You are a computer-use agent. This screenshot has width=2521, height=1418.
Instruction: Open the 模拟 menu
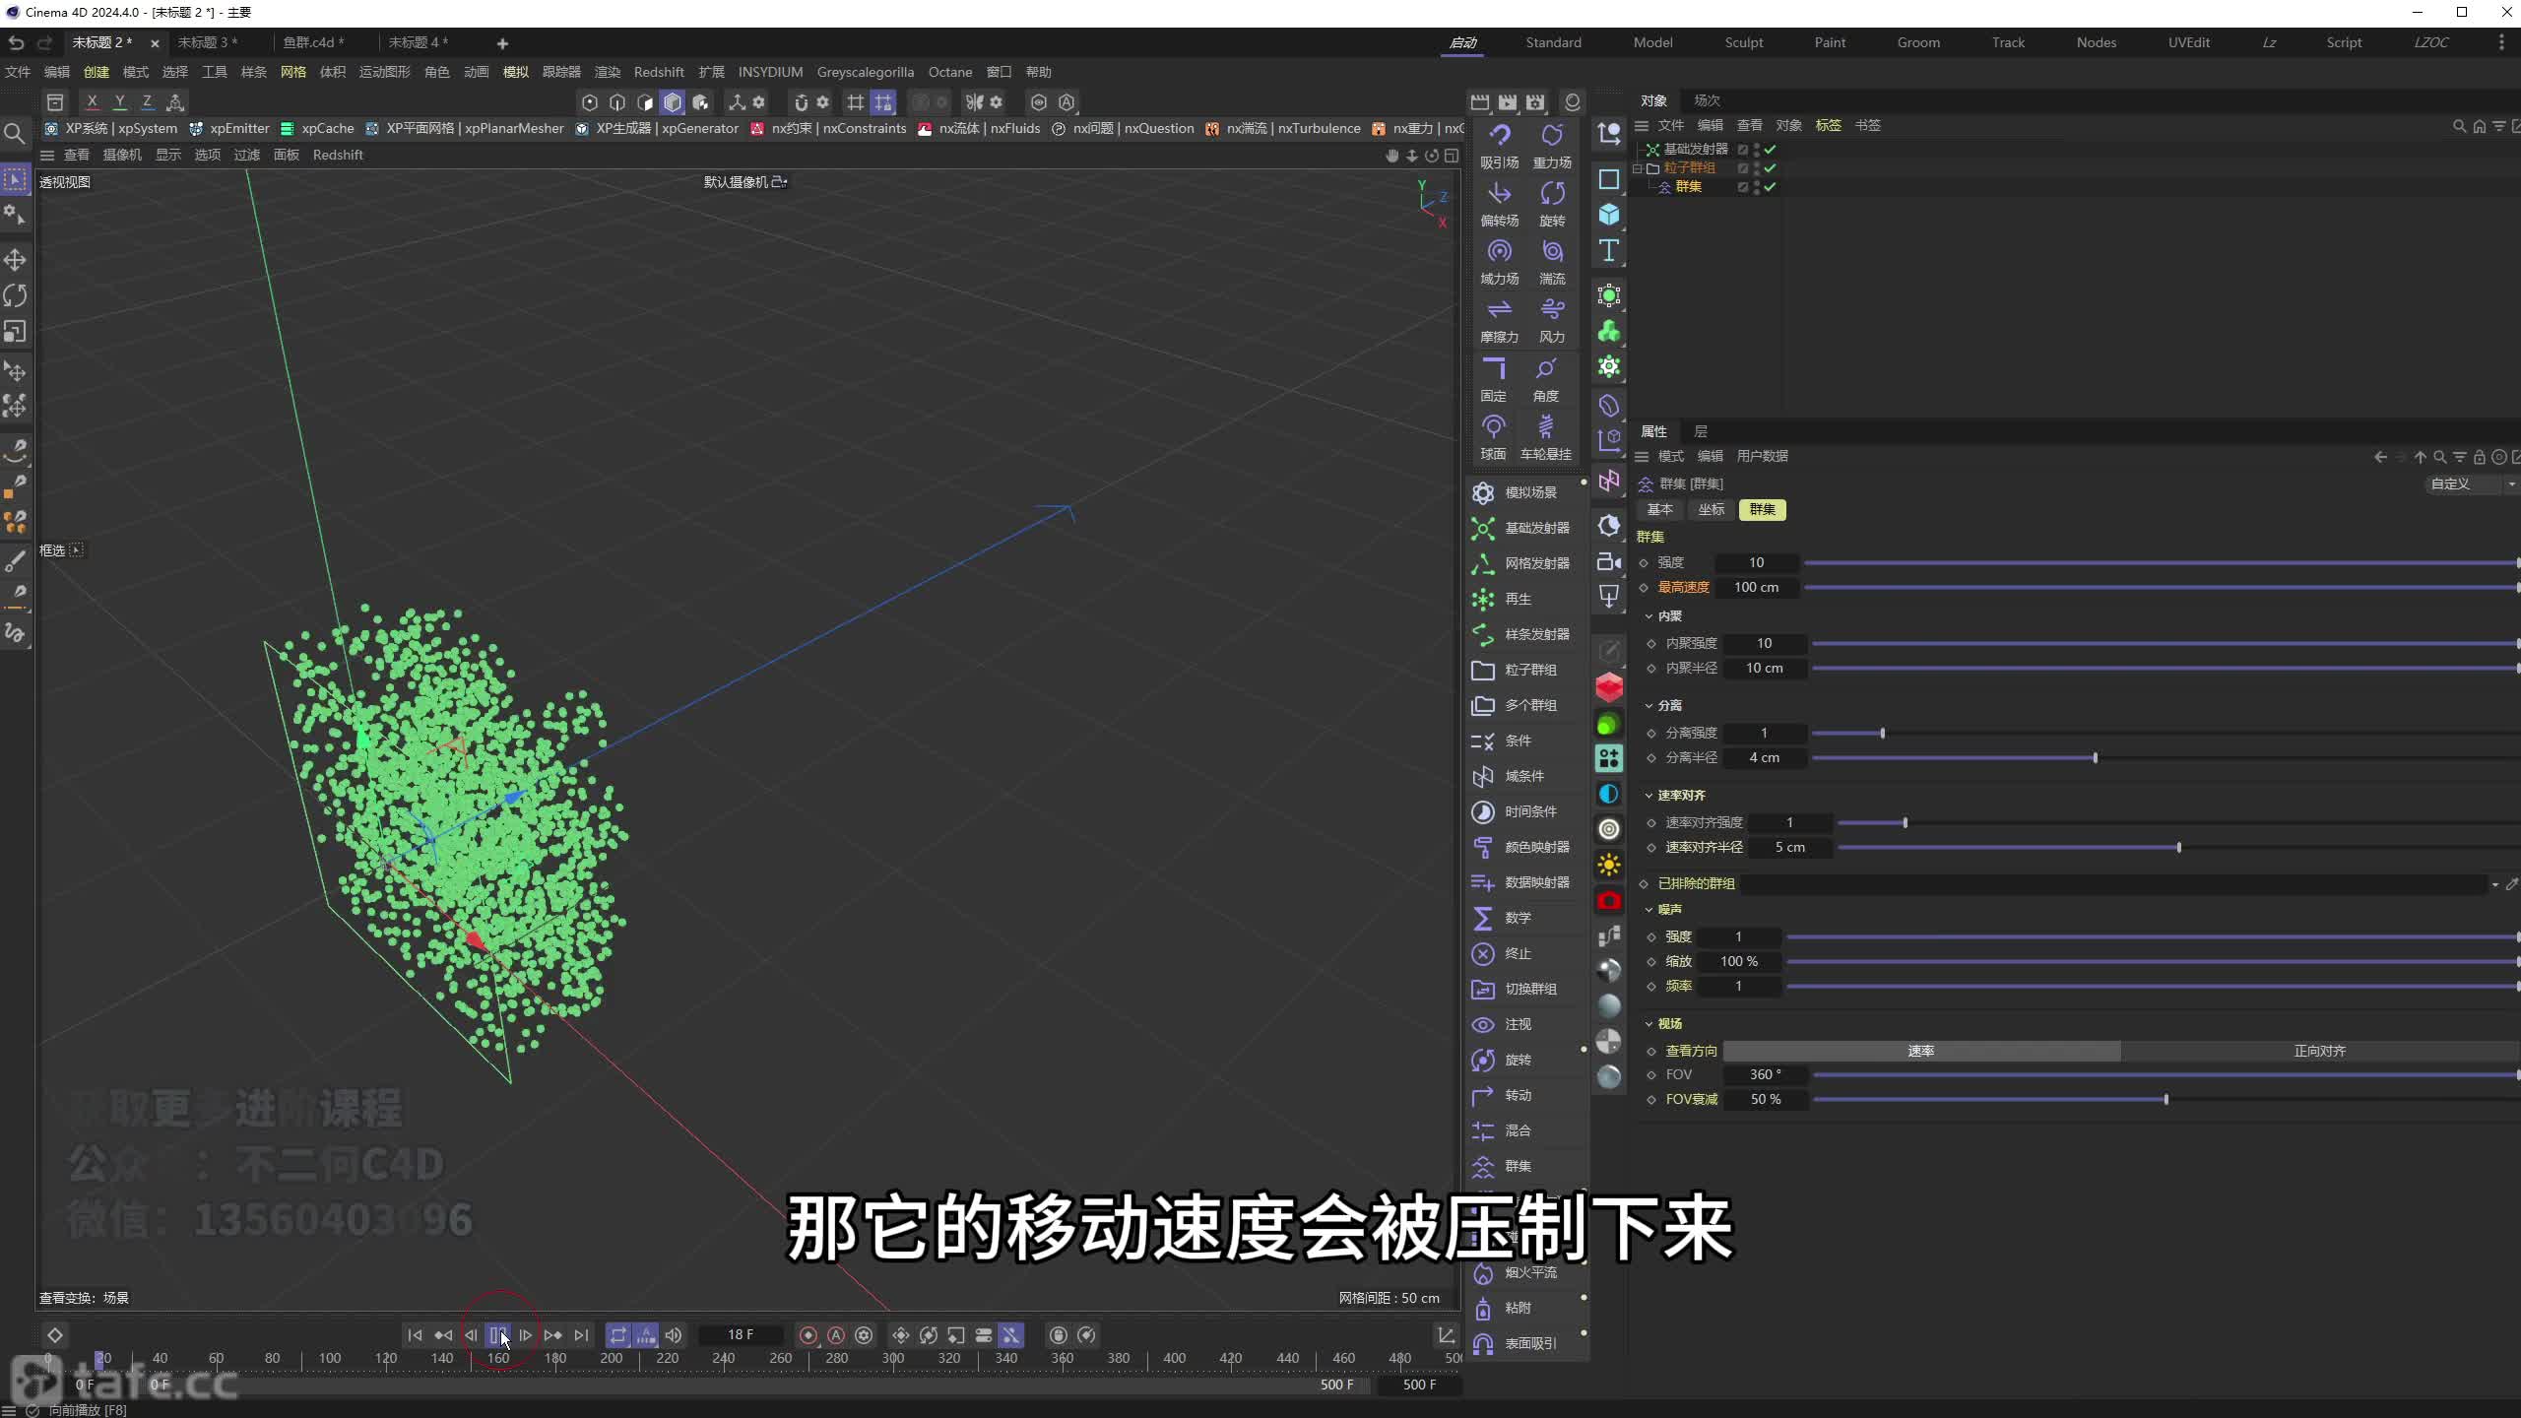516,72
